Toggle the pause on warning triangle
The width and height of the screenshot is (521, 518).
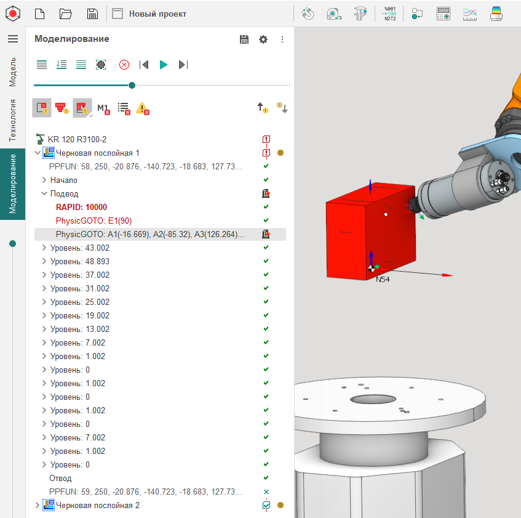point(143,108)
